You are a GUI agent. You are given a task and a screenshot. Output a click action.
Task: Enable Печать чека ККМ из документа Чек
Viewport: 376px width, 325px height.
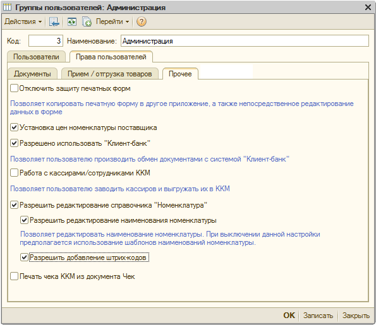pos(14,276)
